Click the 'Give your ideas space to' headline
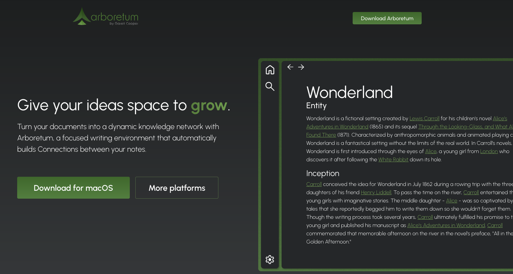 click(102, 105)
